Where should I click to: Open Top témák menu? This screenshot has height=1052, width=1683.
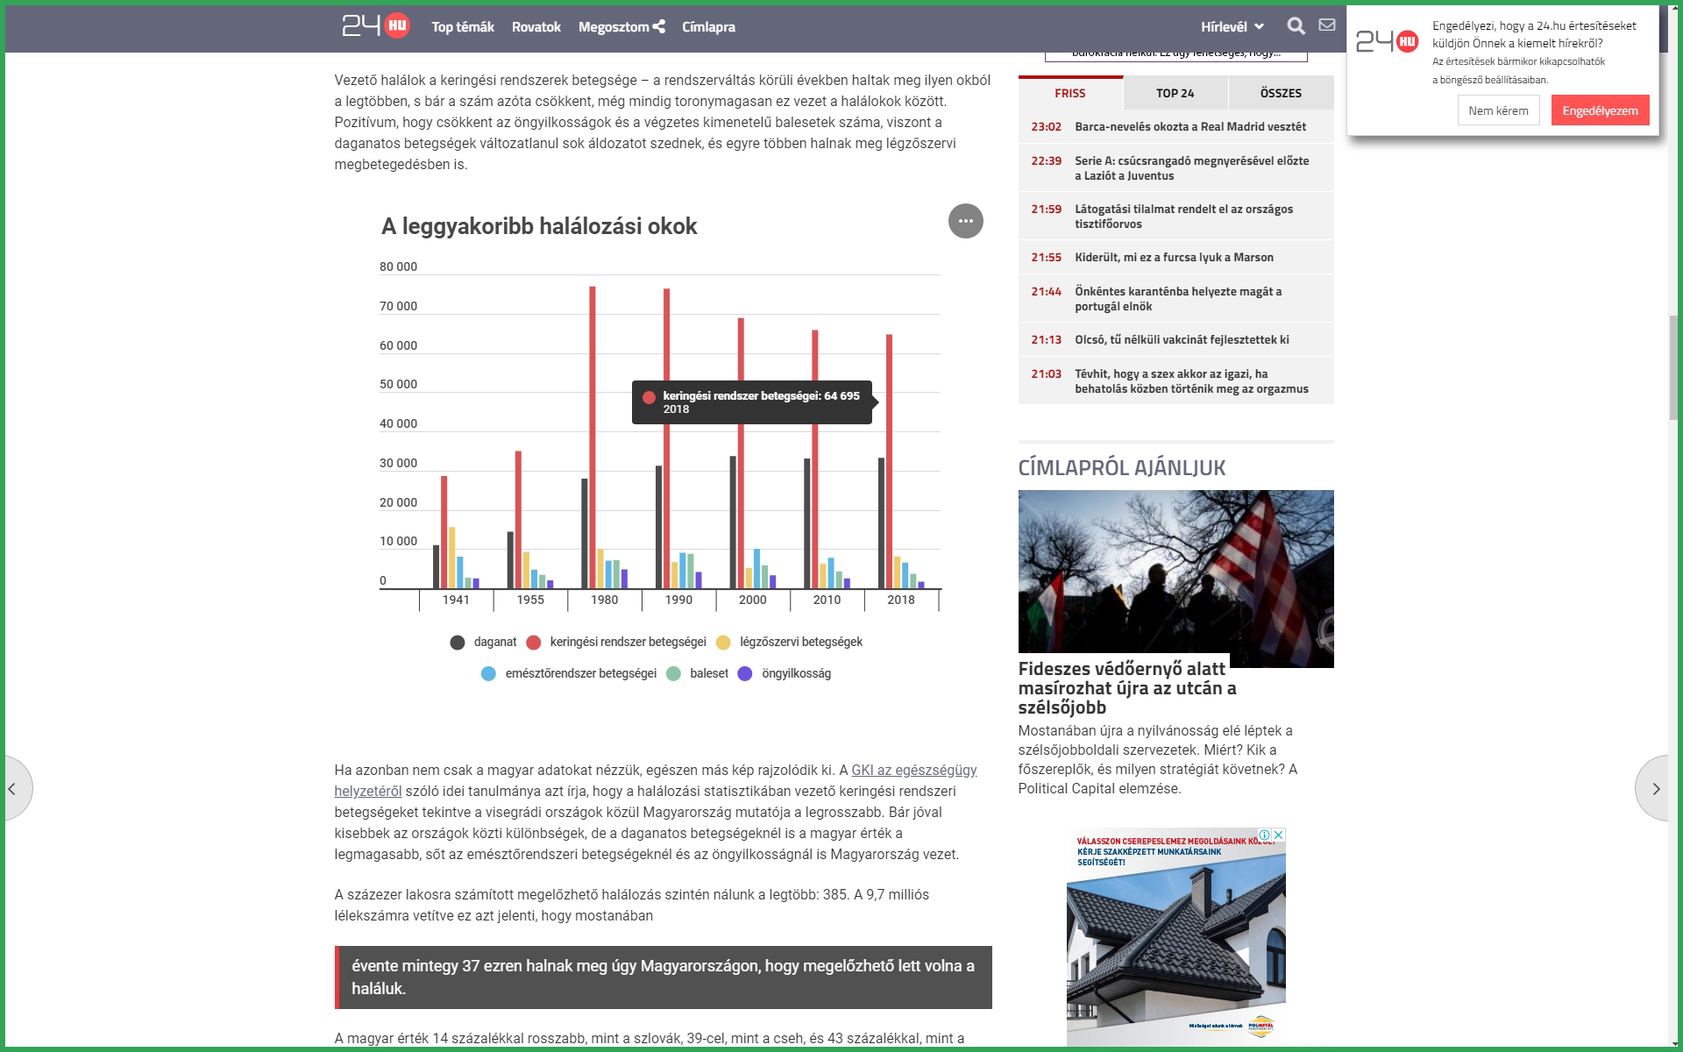(463, 26)
